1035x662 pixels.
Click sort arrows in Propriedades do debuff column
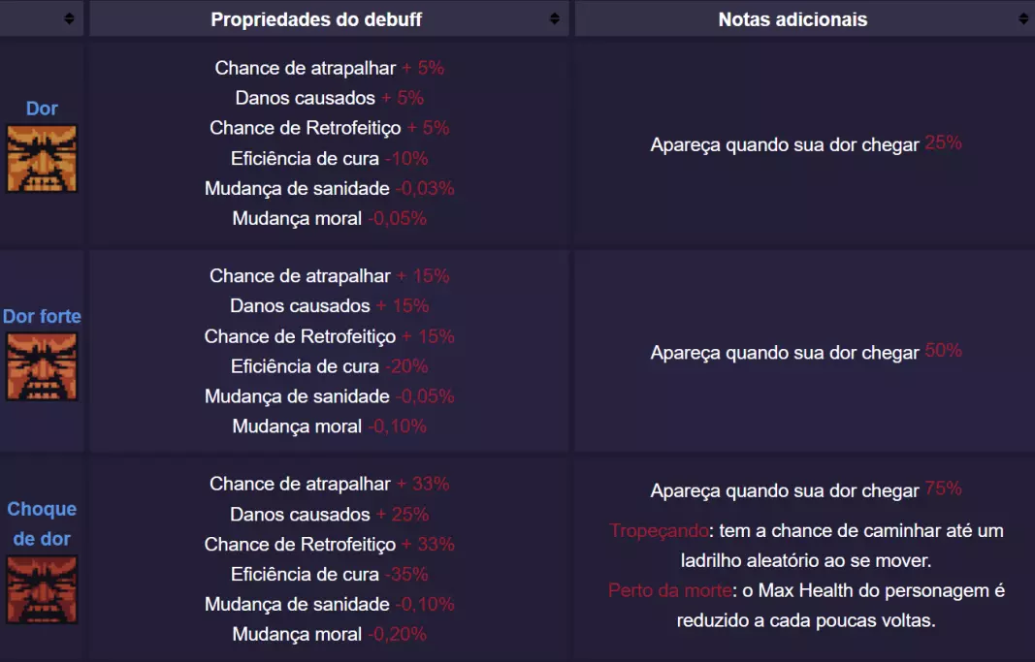point(554,18)
